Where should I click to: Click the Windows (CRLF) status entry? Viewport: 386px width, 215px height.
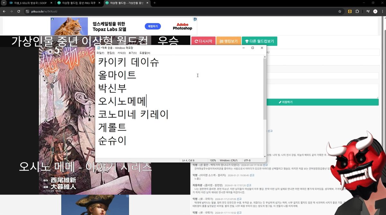[x=230, y=160]
